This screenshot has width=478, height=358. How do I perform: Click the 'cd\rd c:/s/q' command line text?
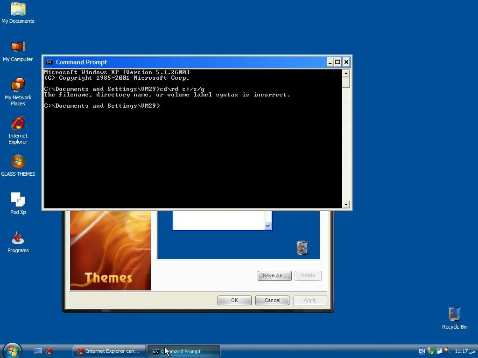[x=183, y=89]
